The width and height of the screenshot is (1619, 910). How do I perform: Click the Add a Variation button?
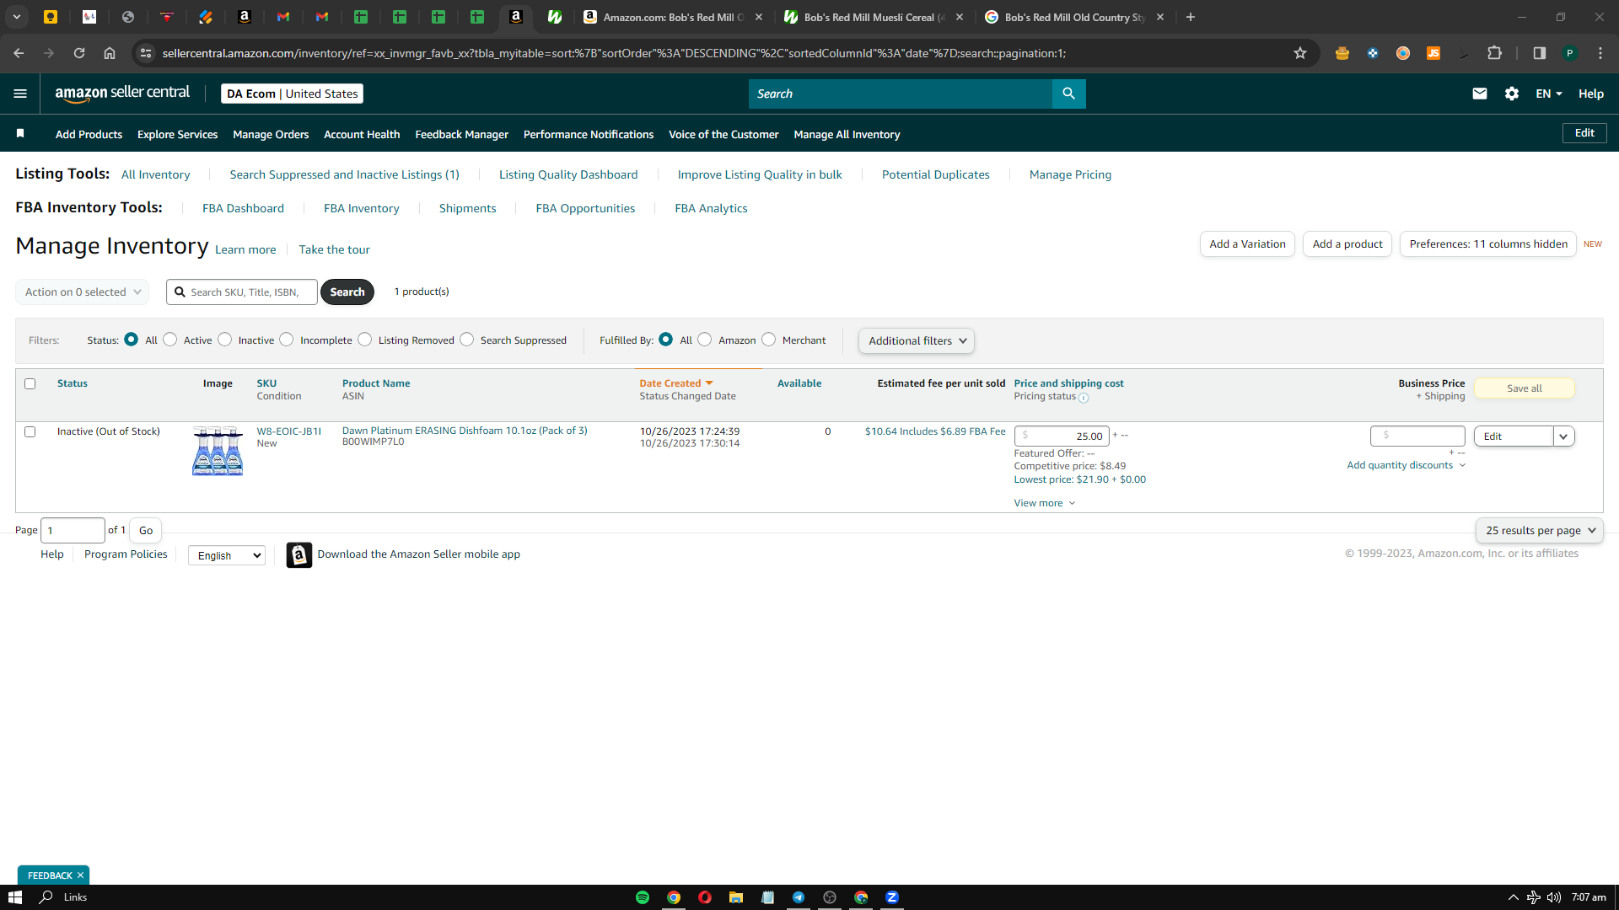point(1247,244)
